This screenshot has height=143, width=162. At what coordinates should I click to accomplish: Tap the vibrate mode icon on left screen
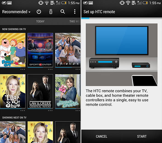click(x=41, y=3)
